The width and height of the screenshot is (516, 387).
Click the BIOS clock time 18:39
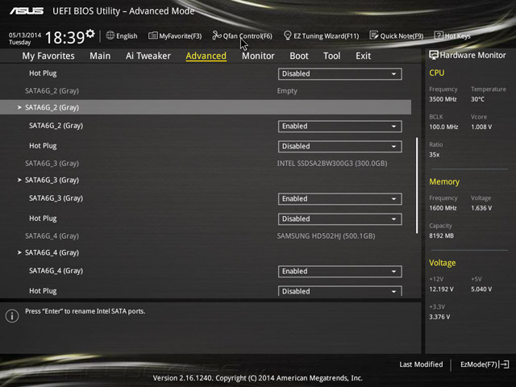click(x=65, y=38)
